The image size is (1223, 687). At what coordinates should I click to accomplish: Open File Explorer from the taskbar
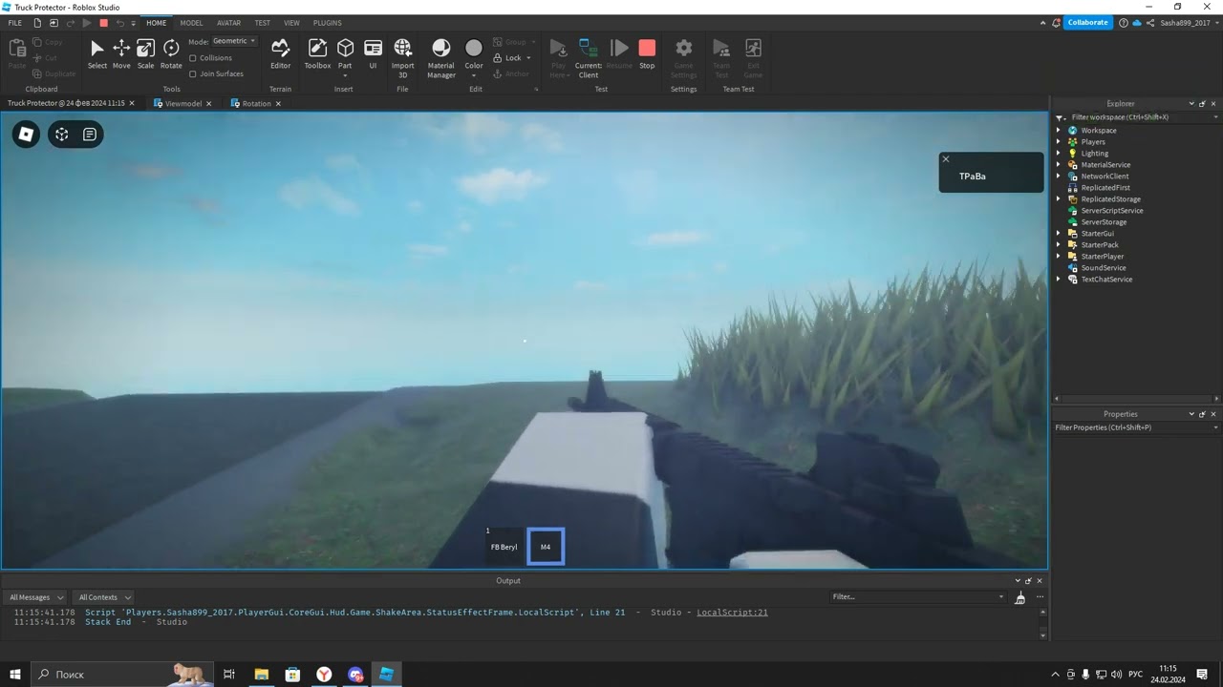261,675
